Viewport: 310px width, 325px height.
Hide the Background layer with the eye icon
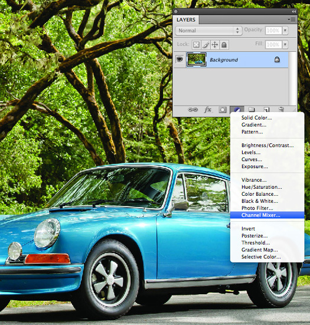[180, 60]
